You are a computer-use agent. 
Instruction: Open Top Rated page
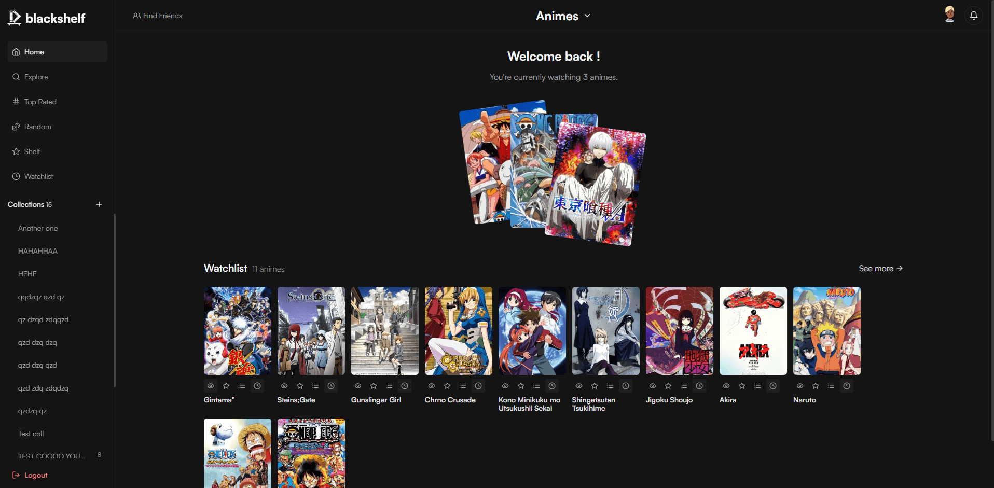click(58, 102)
